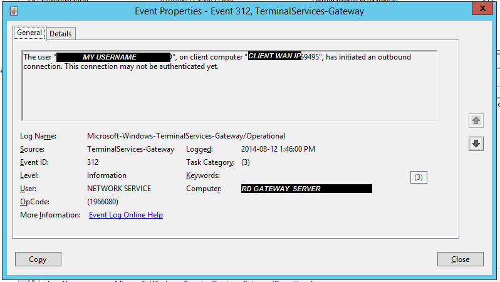
Task: Click the Event Properties title bar icon
Action: (x=13, y=11)
